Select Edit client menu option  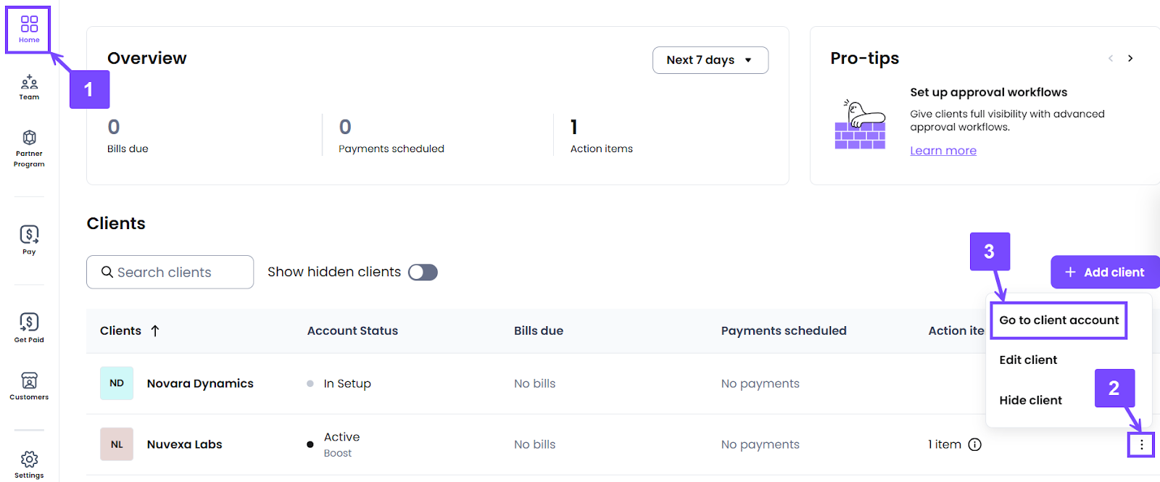pyautogui.click(x=1028, y=360)
